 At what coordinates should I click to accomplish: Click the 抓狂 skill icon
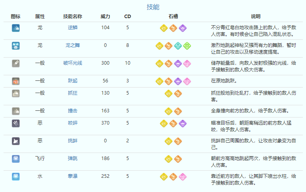(16, 93)
